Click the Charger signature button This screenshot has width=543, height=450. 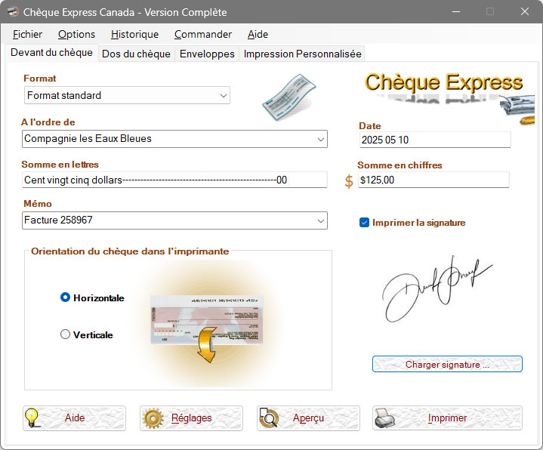coord(447,364)
